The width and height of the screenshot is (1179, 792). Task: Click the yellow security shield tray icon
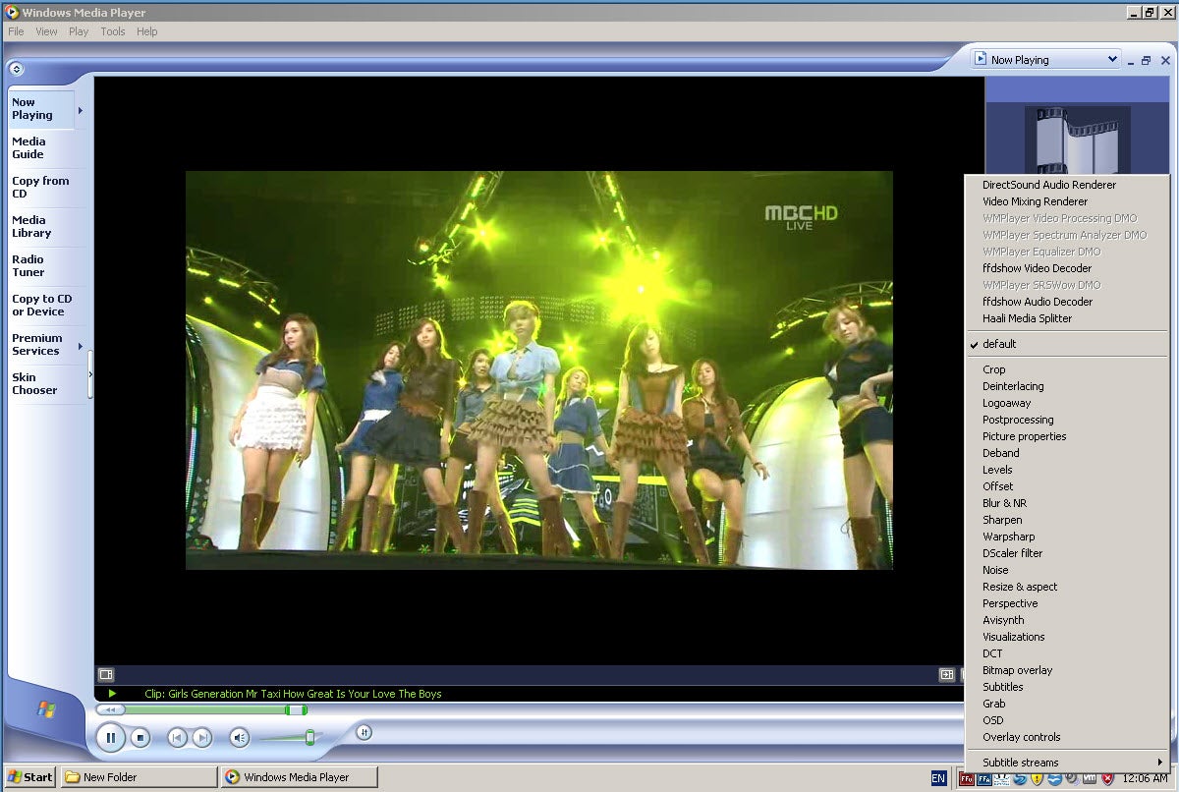click(1037, 779)
